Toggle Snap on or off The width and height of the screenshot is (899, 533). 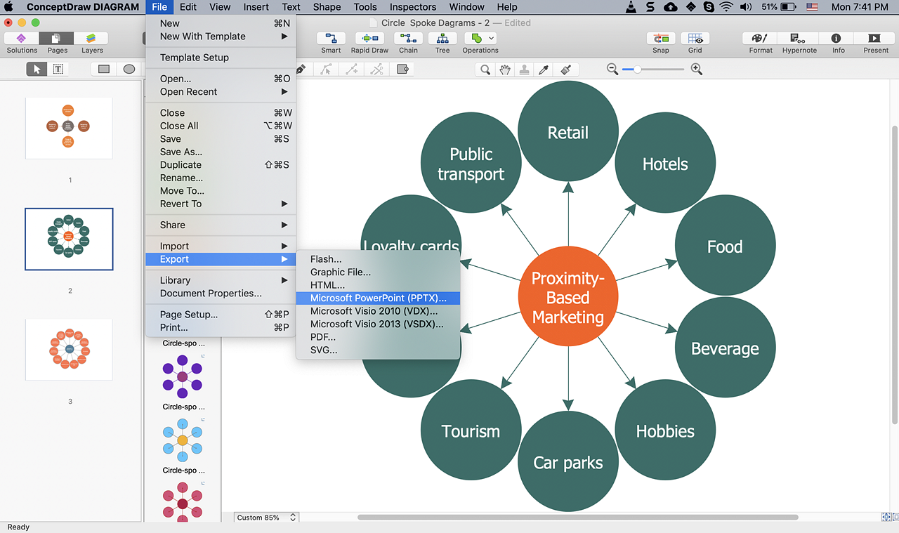(660, 39)
